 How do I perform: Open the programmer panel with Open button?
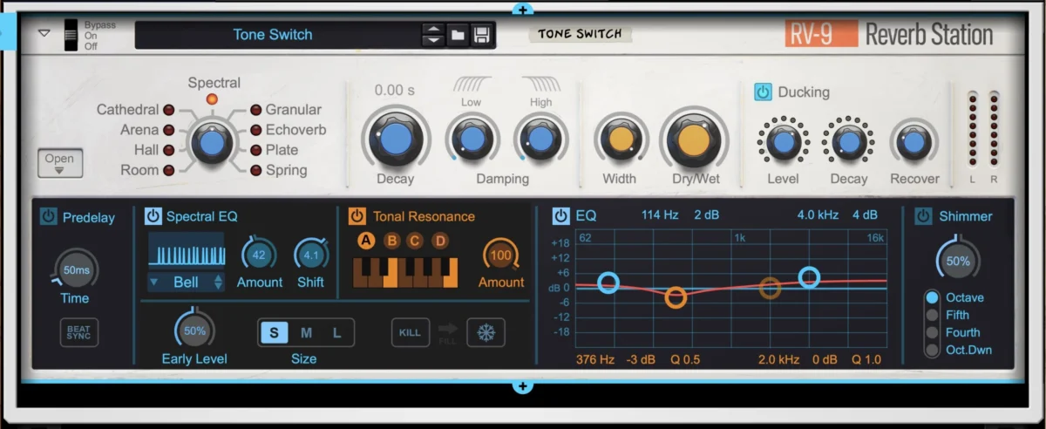pos(60,163)
